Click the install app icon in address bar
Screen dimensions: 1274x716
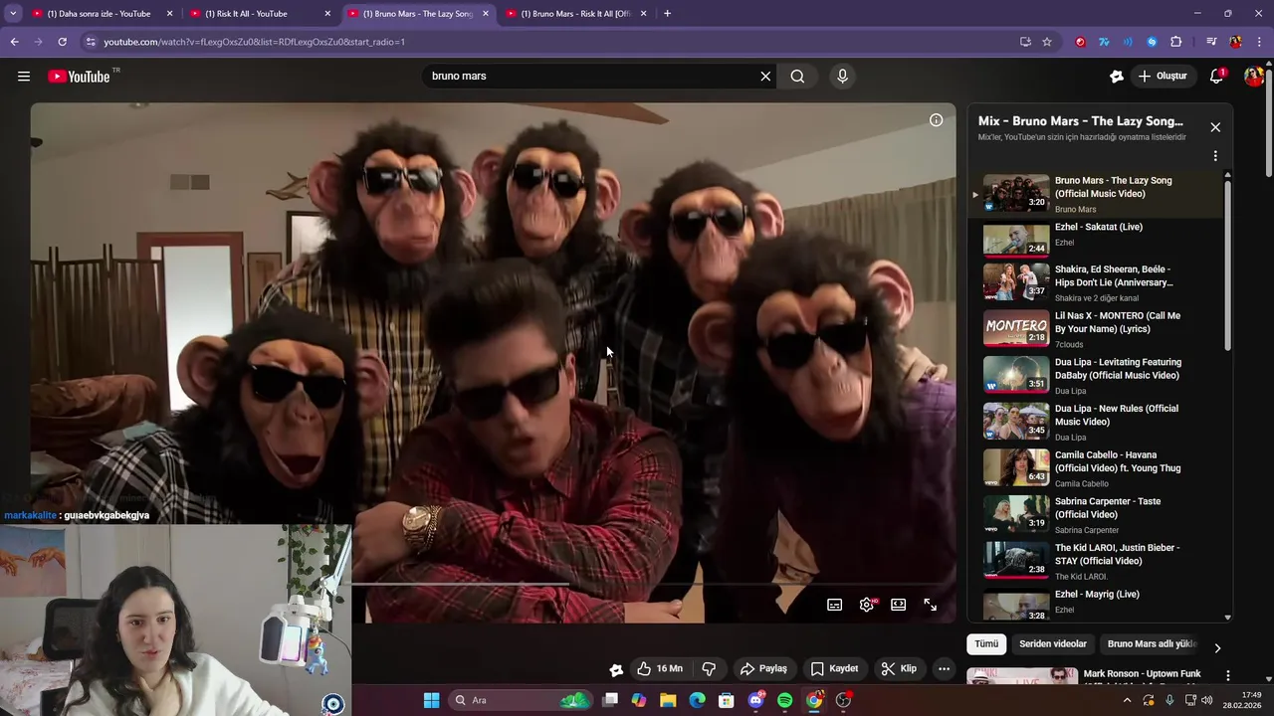[x=1025, y=42]
